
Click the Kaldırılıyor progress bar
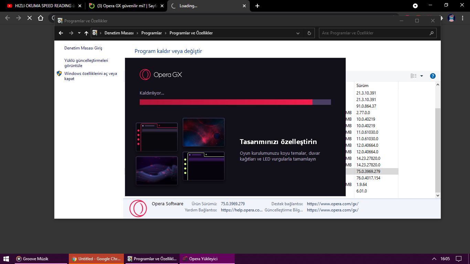pyautogui.click(x=235, y=102)
